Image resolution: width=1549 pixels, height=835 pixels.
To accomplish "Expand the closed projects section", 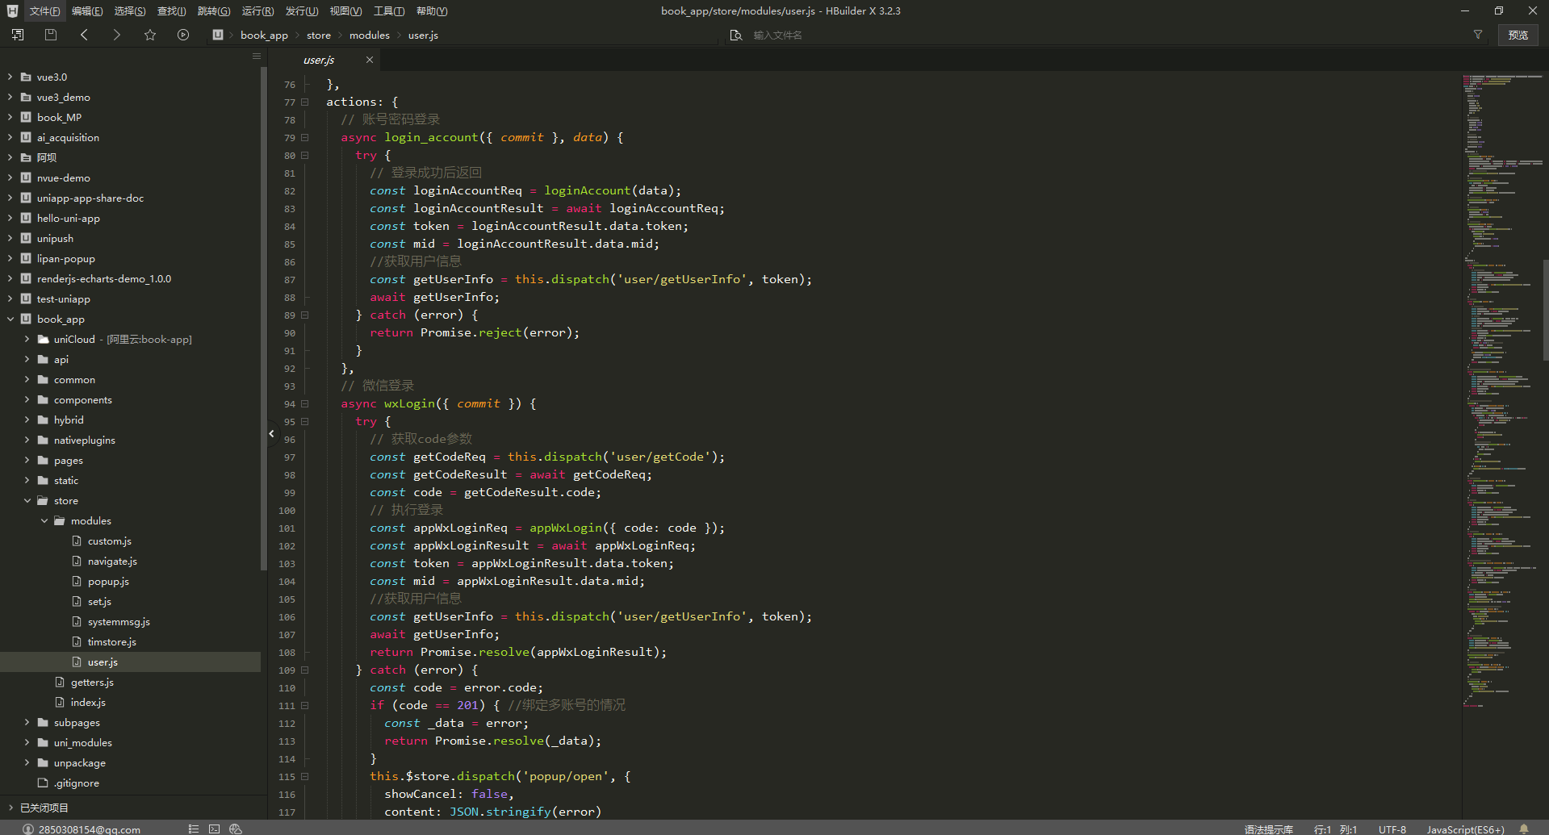I will 10,808.
